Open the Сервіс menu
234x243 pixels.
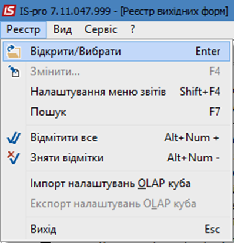click(x=101, y=29)
